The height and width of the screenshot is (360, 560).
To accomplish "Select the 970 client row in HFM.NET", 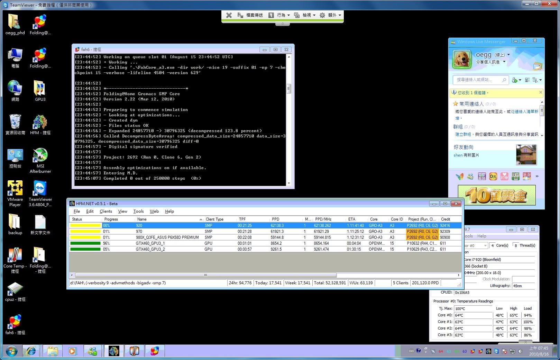I will coord(265,232).
